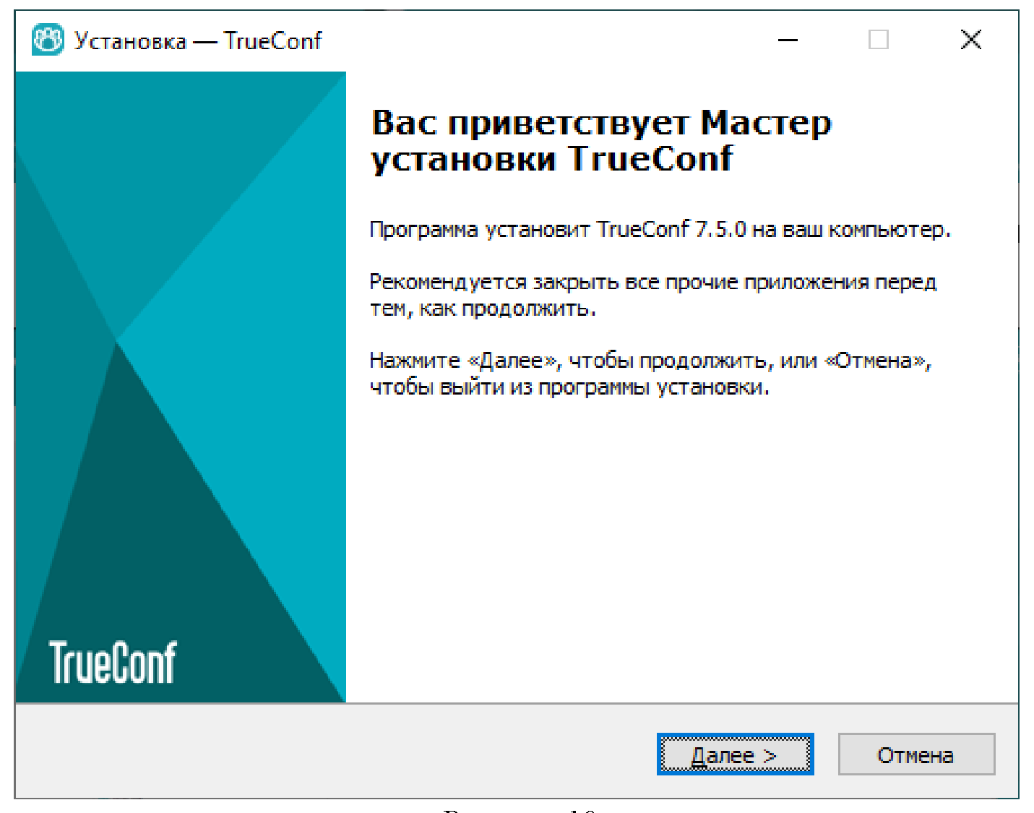
Task: Close the TrueConf setup wizard window
Action: (x=970, y=40)
